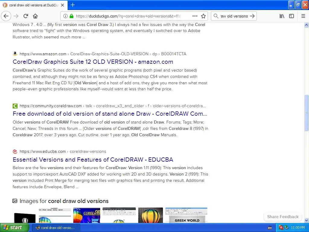Screen dimensions: 309x232
Task: Click the taskbar clock showing 11:00 PM
Action: pyautogui.click(x=298, y=228)
